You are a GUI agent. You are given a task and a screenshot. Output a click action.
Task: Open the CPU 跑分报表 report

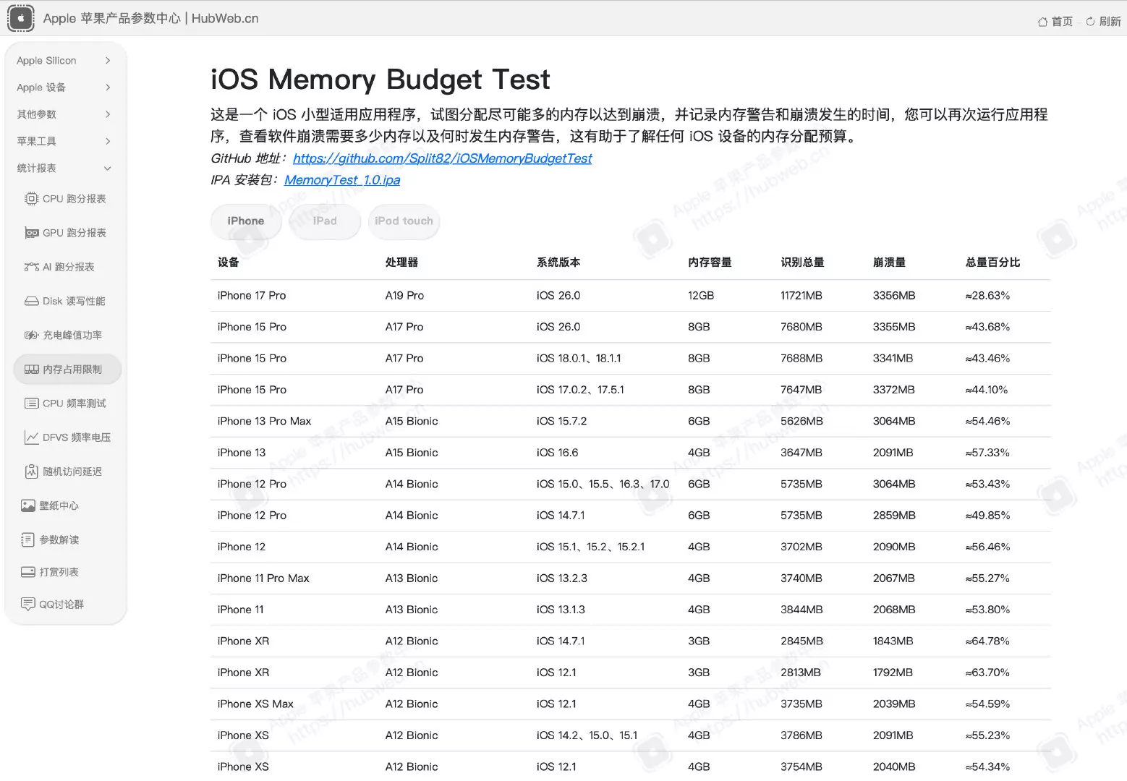[x=75, y=198]
